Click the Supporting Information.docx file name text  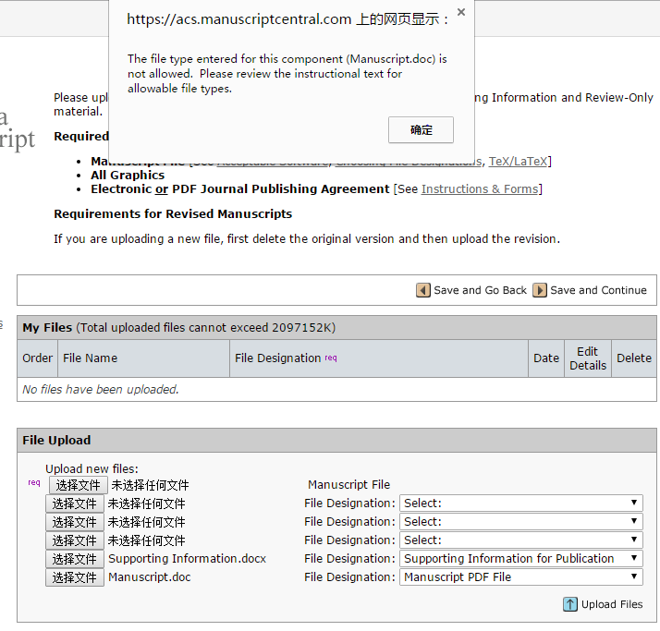click(x=188, y=559)
